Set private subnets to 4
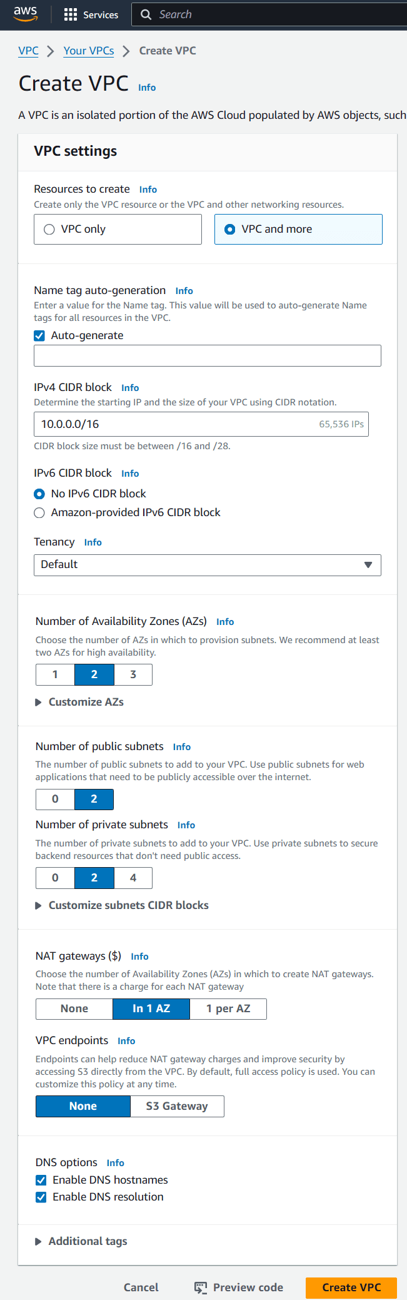This screenshot has width=407, height=1300. (x=133, y=878)
